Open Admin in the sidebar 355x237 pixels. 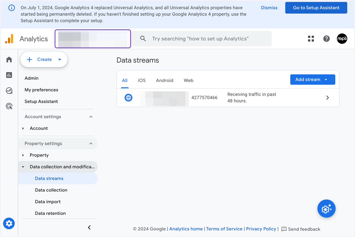coord(32,78)
